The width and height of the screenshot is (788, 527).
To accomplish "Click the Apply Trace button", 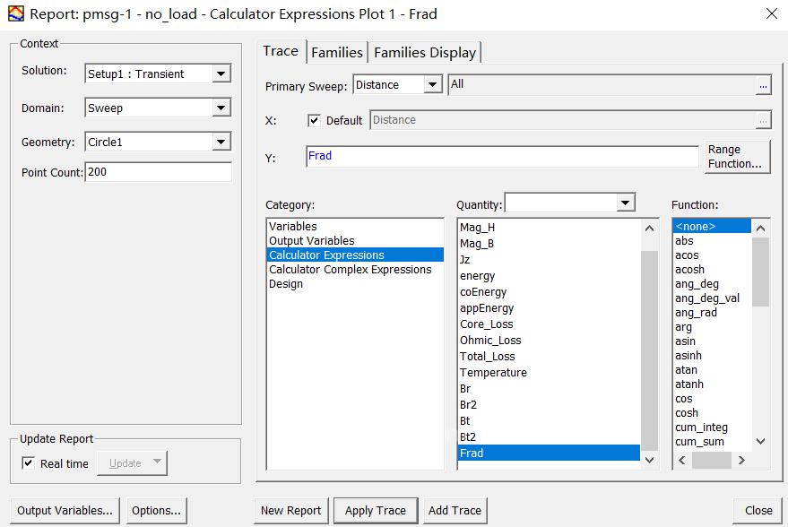I will (375, 511).
